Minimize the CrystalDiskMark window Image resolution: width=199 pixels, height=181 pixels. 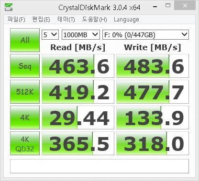pyautogui.click(x=155, y=6)
